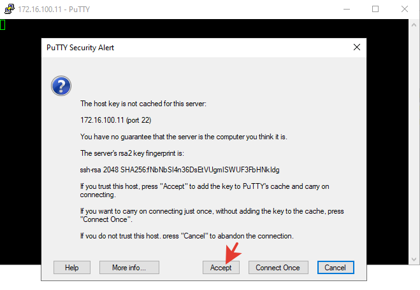
Task: Click the terminal scrollbar up arrow
Action: click(414, 25)
